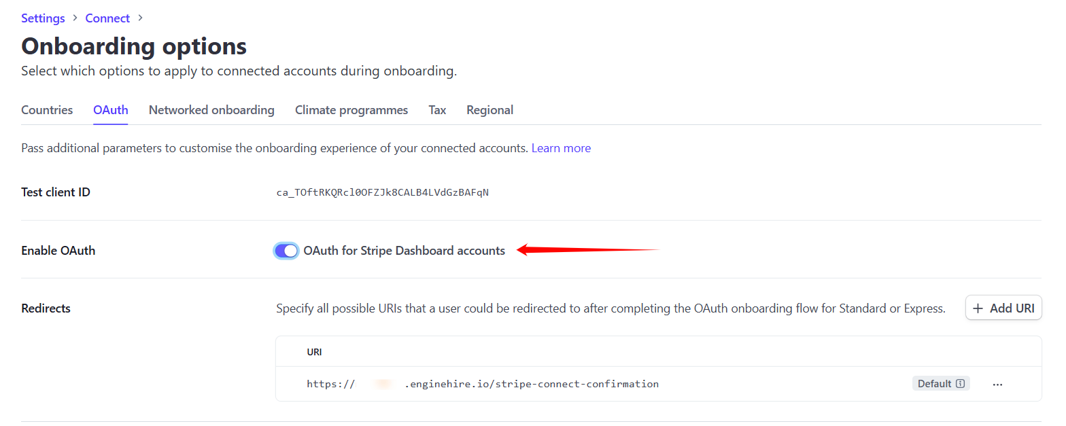
Task: Open the Settings breadcrumb link
Action: (43, 18)
